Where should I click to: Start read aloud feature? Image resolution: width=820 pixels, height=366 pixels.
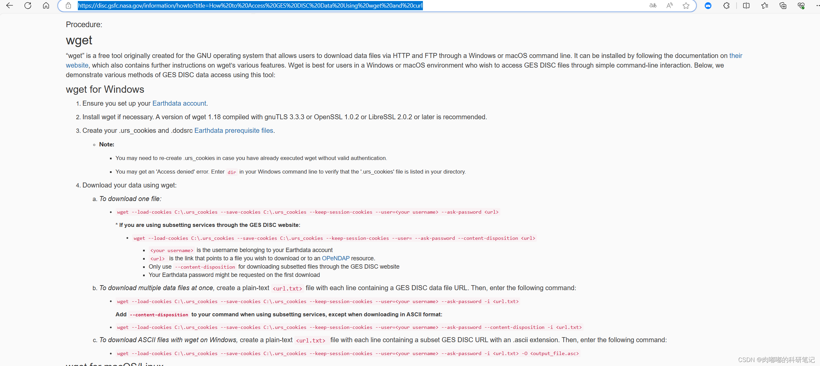tap(670, 6)
